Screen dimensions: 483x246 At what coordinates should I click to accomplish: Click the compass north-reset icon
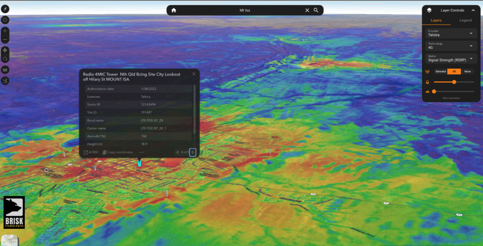point(5,9)
